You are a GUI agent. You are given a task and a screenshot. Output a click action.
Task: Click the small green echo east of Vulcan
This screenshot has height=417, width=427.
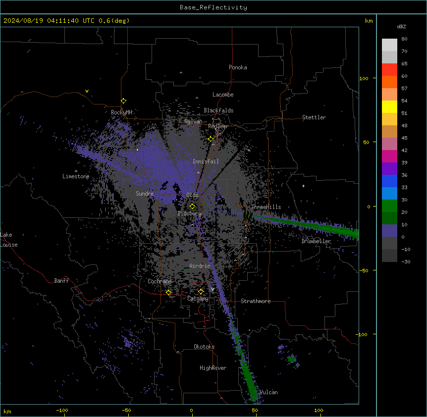pyautogui.click(x=292, y=359)
